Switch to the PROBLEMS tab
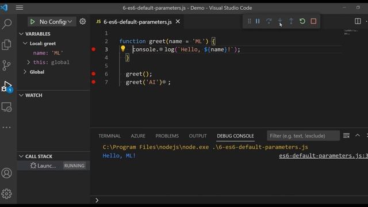The height and width of the screenshot is (207, 368). pyautogui.click(x=167, y=136)
